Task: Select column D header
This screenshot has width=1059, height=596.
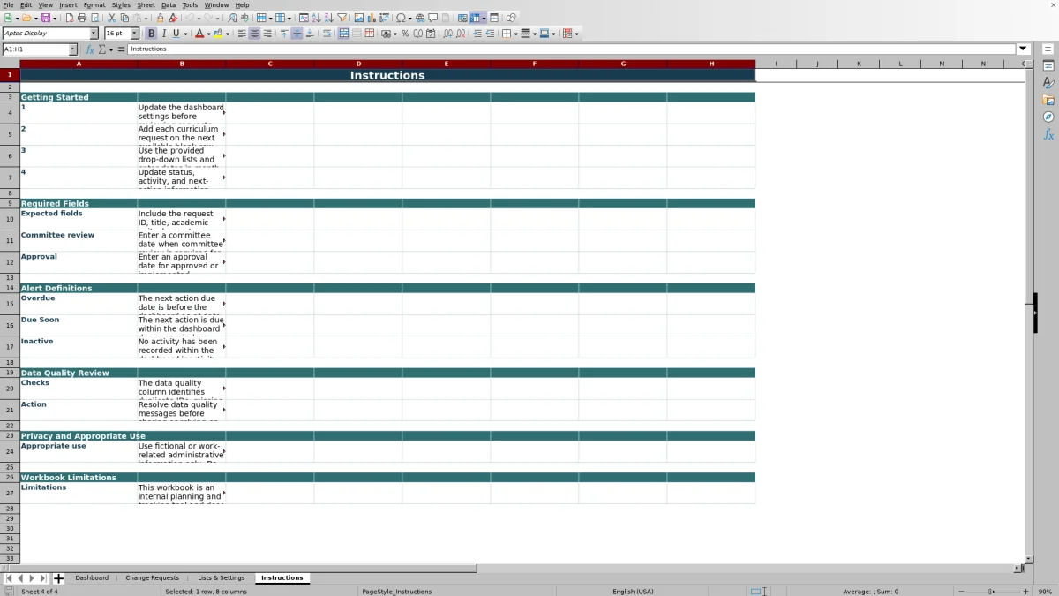Action: (x=358, y=64)
